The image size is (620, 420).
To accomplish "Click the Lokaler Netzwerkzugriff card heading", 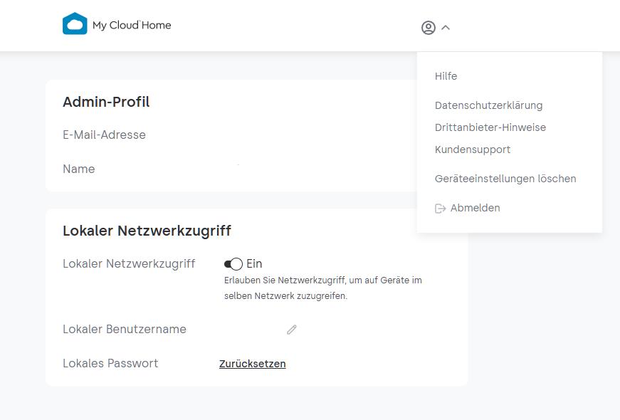I will (x=147, y=231).
